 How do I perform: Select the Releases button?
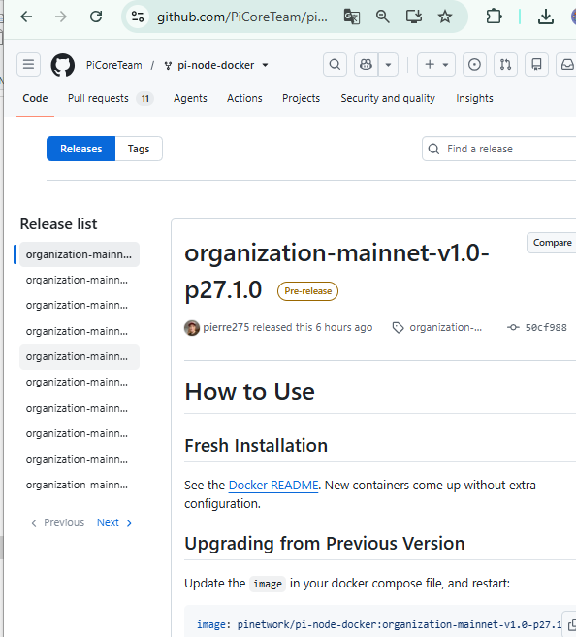point(81,149)
